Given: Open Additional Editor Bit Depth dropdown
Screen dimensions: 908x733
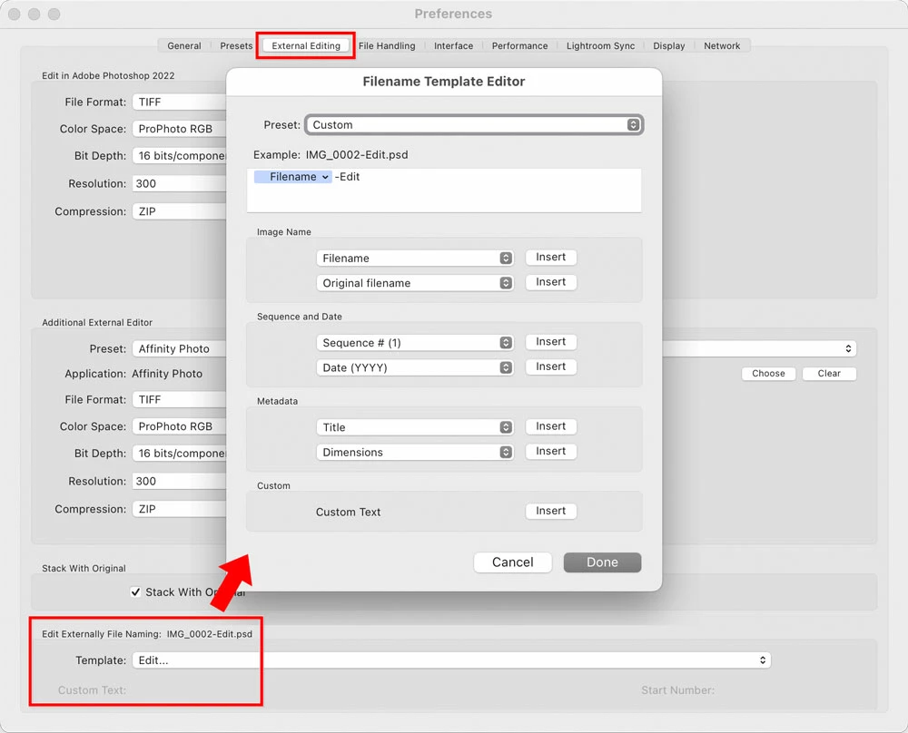Looking at the screenshot, I should [x=180, y=453].
